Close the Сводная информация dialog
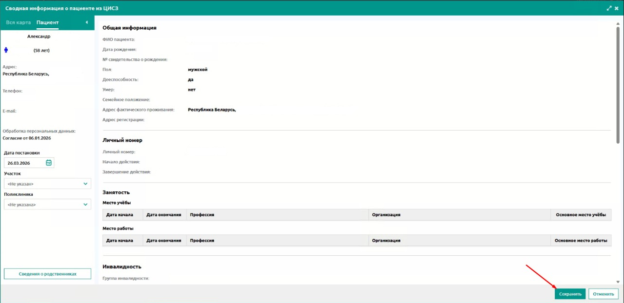 pos(617,8)
